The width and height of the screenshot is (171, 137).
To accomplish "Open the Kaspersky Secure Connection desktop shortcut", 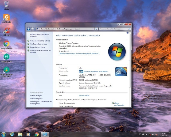I will 6,72.
